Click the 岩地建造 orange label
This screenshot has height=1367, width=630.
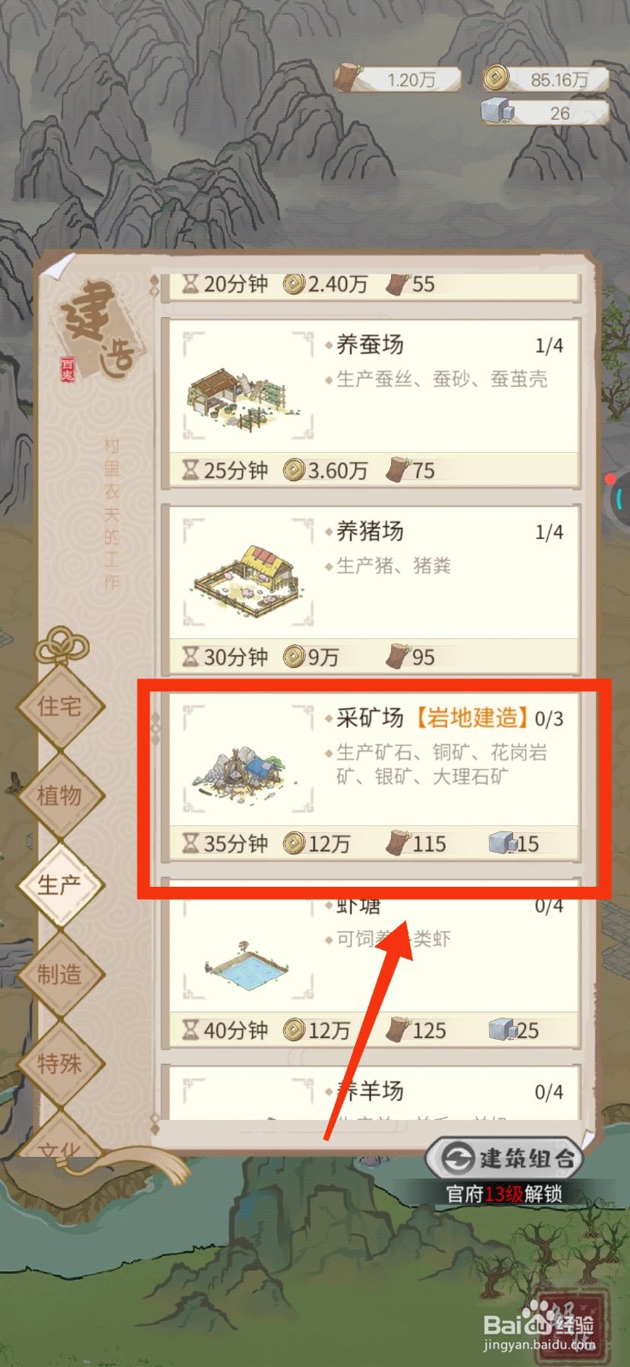coord(470,718)
